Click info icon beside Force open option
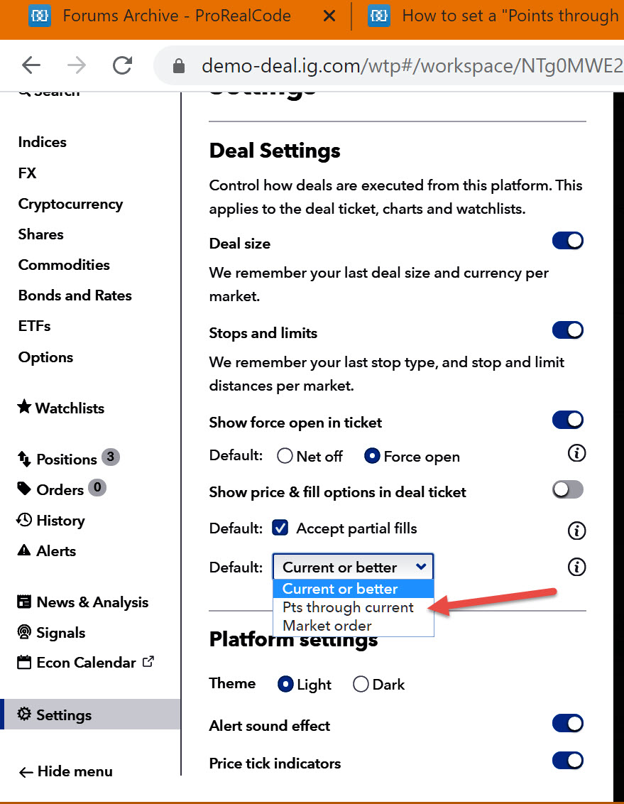Viewport: 624px width, 804px height. pos(576,453)
